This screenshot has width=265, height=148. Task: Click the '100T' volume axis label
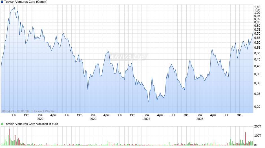tap(258, 136)
